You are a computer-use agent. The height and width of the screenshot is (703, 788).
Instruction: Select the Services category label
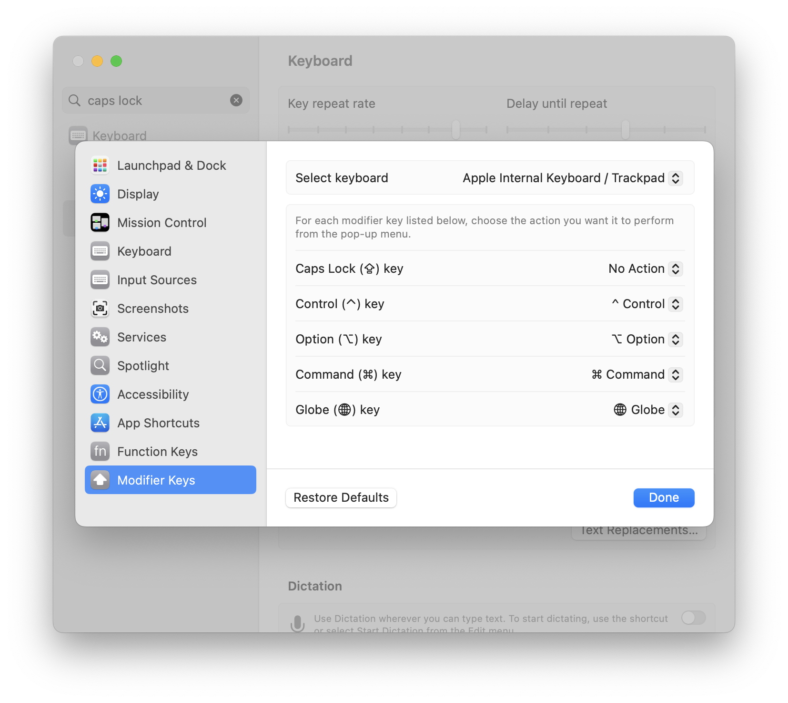click(141, 337)
